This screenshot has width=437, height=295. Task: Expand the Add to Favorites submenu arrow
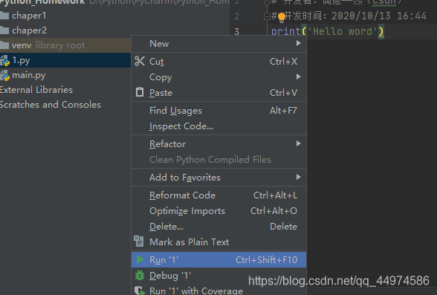coord(299,177)
